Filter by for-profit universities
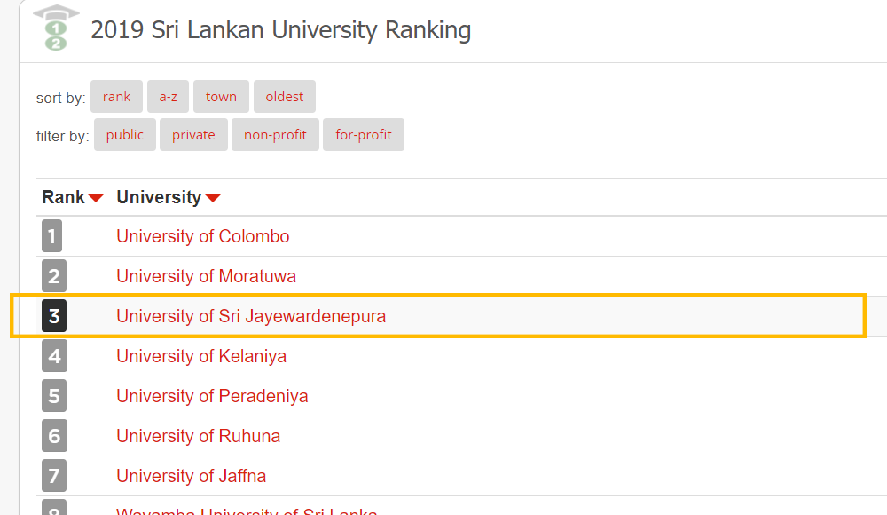The height and width of the screenshot is (515, 887). click(x=363, y=135)
